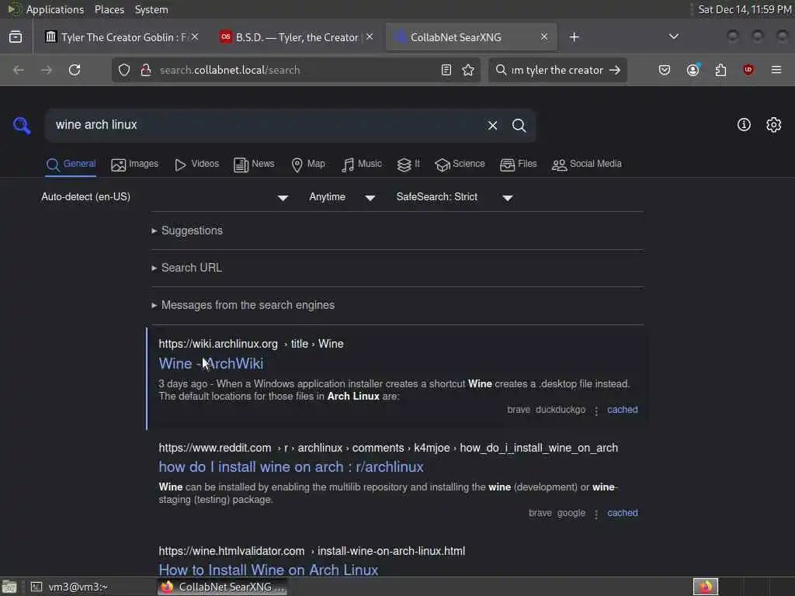The image size is (795, 596).
Task: Focus the browser search bar field
Action: click(556, 70)
